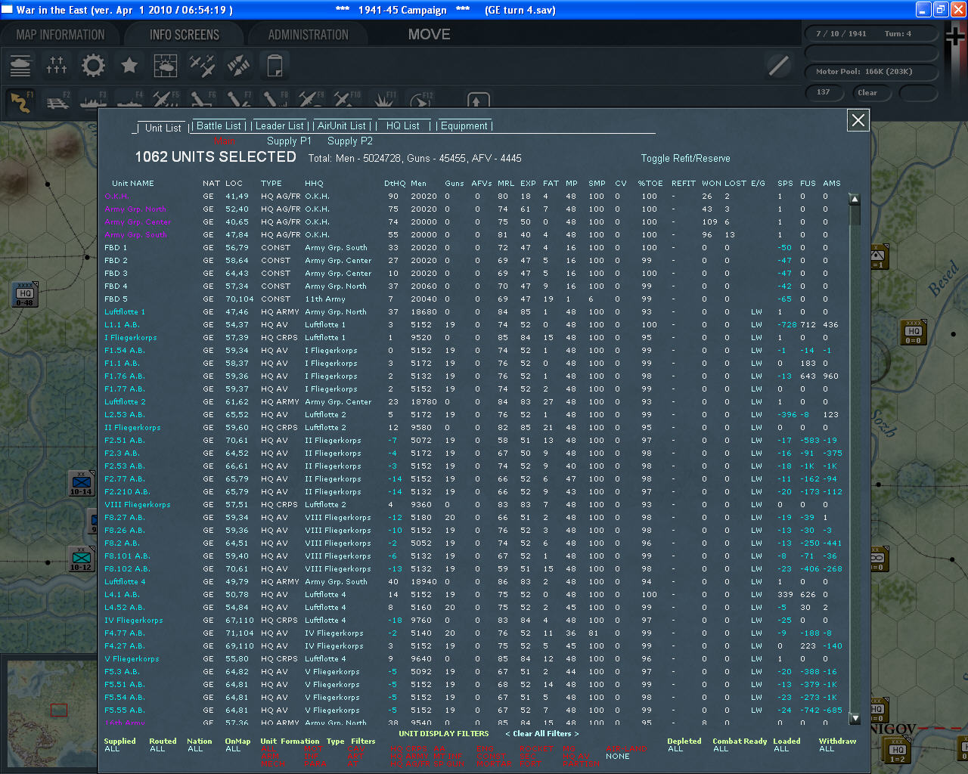Open the victory star icon

coord(129,66)
